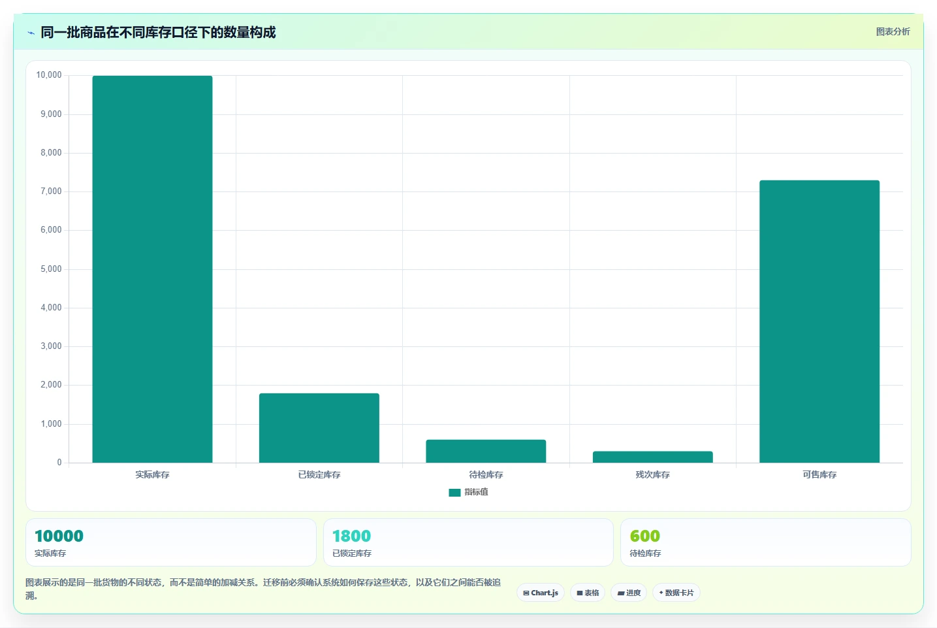Click the 残次库存 x-axis label
The image size is (937, 628).
coord(653,474)
